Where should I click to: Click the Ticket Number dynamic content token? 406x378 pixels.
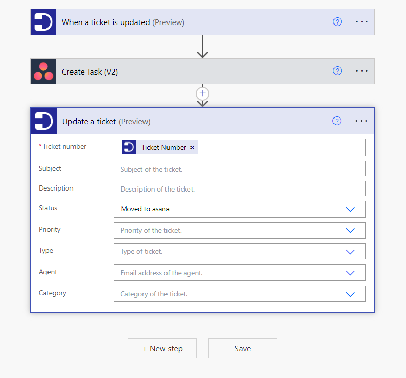pos(160,147)
